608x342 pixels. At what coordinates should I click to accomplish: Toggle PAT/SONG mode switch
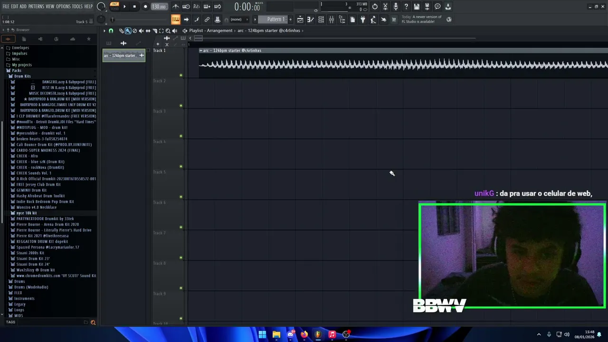coord(114,6)
